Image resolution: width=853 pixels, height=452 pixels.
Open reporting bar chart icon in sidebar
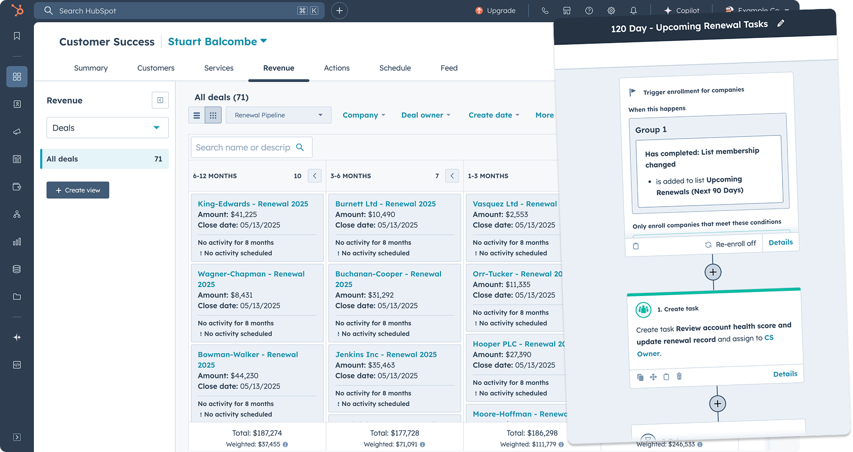(x=17, y=242)
